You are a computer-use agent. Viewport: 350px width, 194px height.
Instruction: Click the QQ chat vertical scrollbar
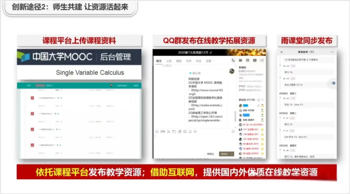235,116
